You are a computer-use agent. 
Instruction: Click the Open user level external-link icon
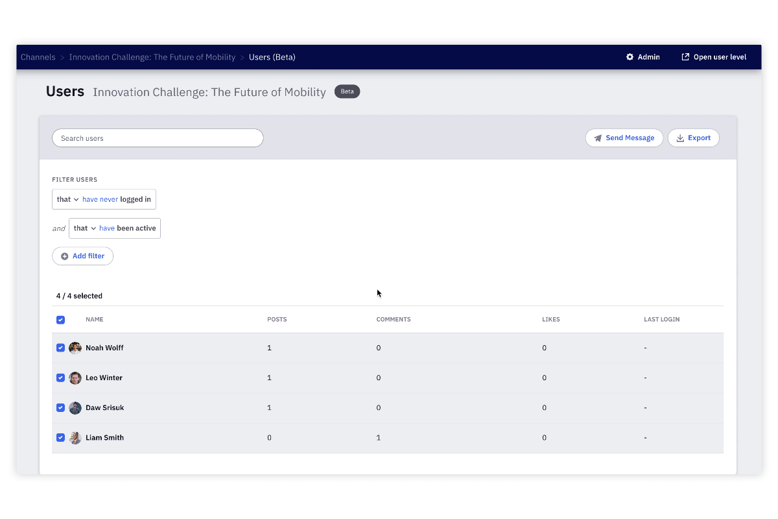click(x=685, y=57)
